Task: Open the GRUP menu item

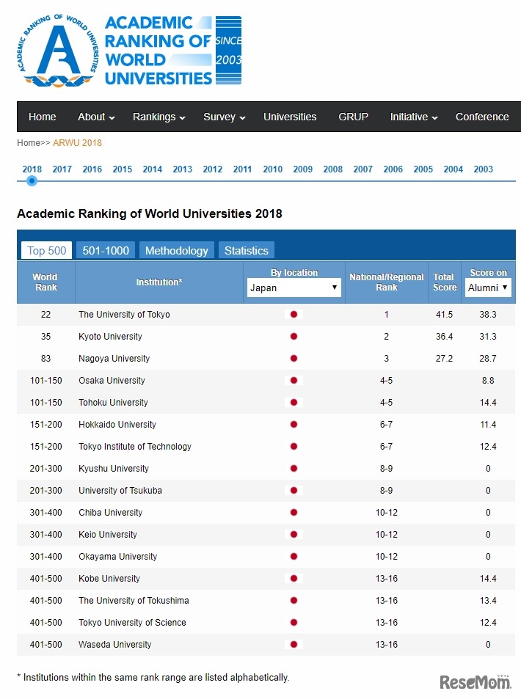Action: coord(353,117)
